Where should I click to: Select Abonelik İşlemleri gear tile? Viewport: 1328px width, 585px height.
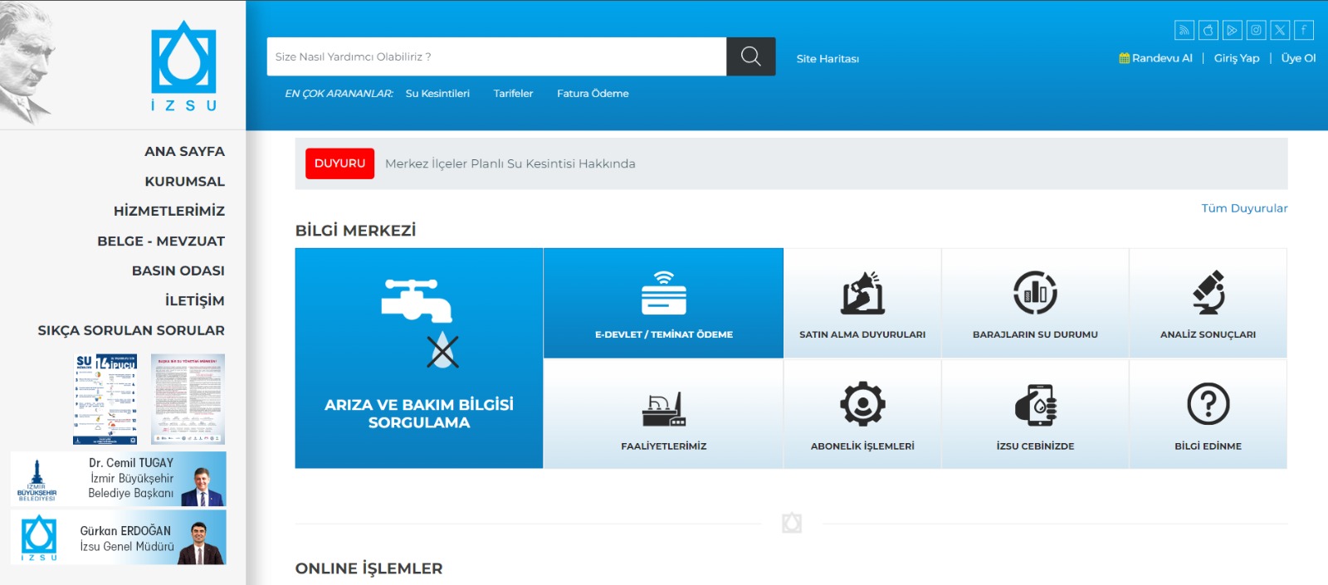click(x=862, y=414)
